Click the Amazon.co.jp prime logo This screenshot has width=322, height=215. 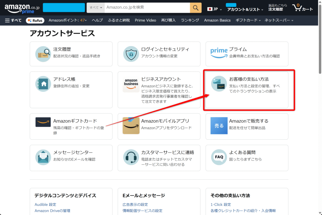coord(22,9)
